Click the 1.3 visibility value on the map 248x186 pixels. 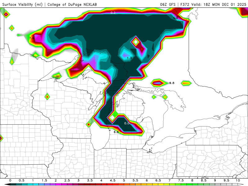[129, 58]
